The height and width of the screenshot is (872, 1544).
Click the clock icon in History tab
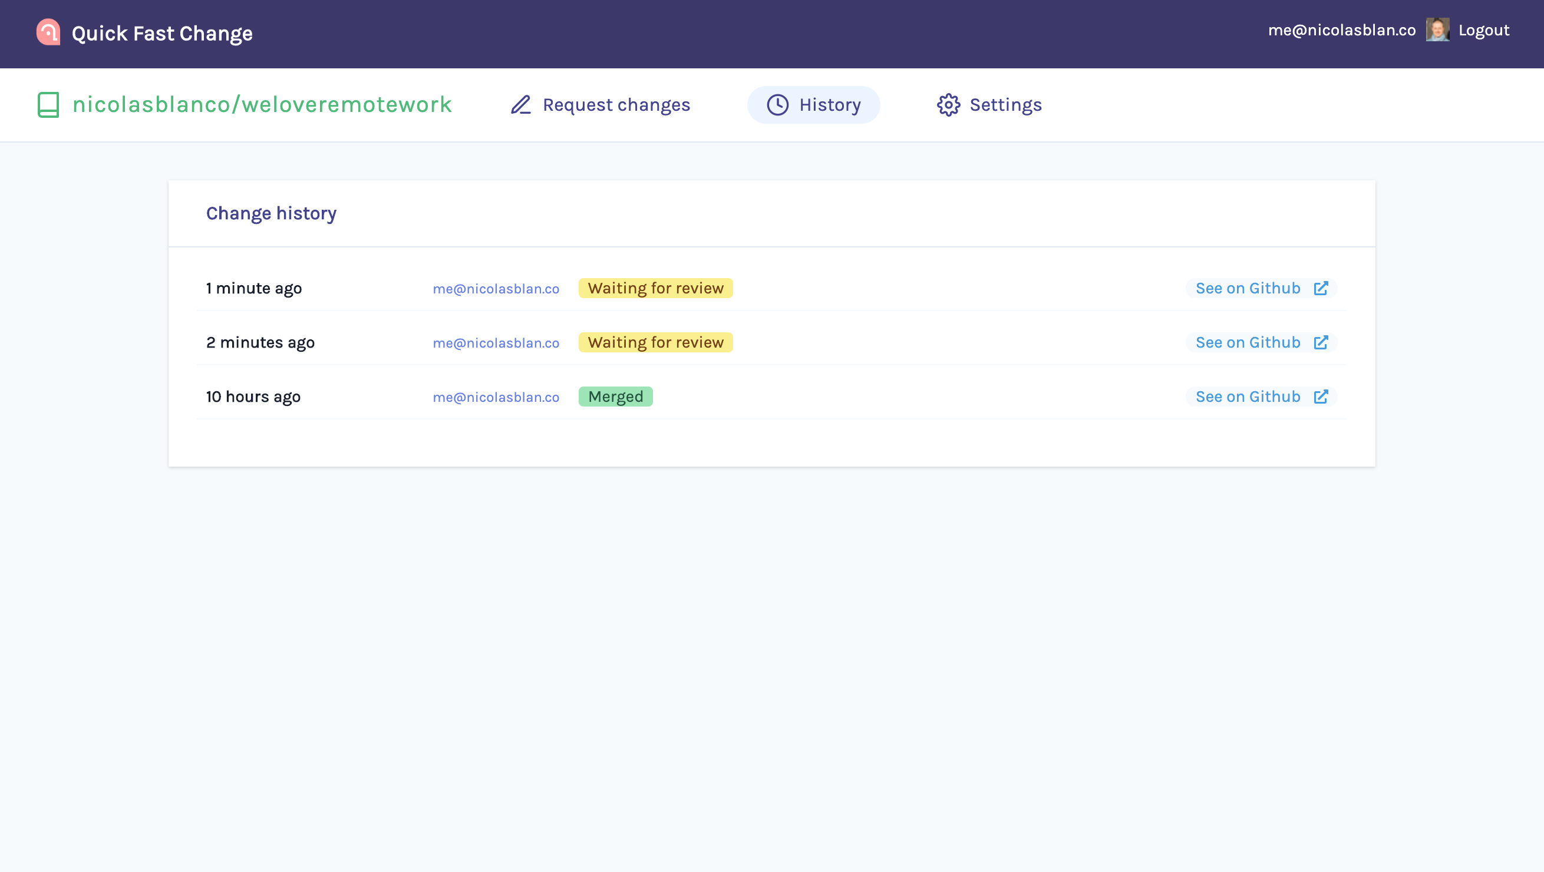(x=777, y=105)
